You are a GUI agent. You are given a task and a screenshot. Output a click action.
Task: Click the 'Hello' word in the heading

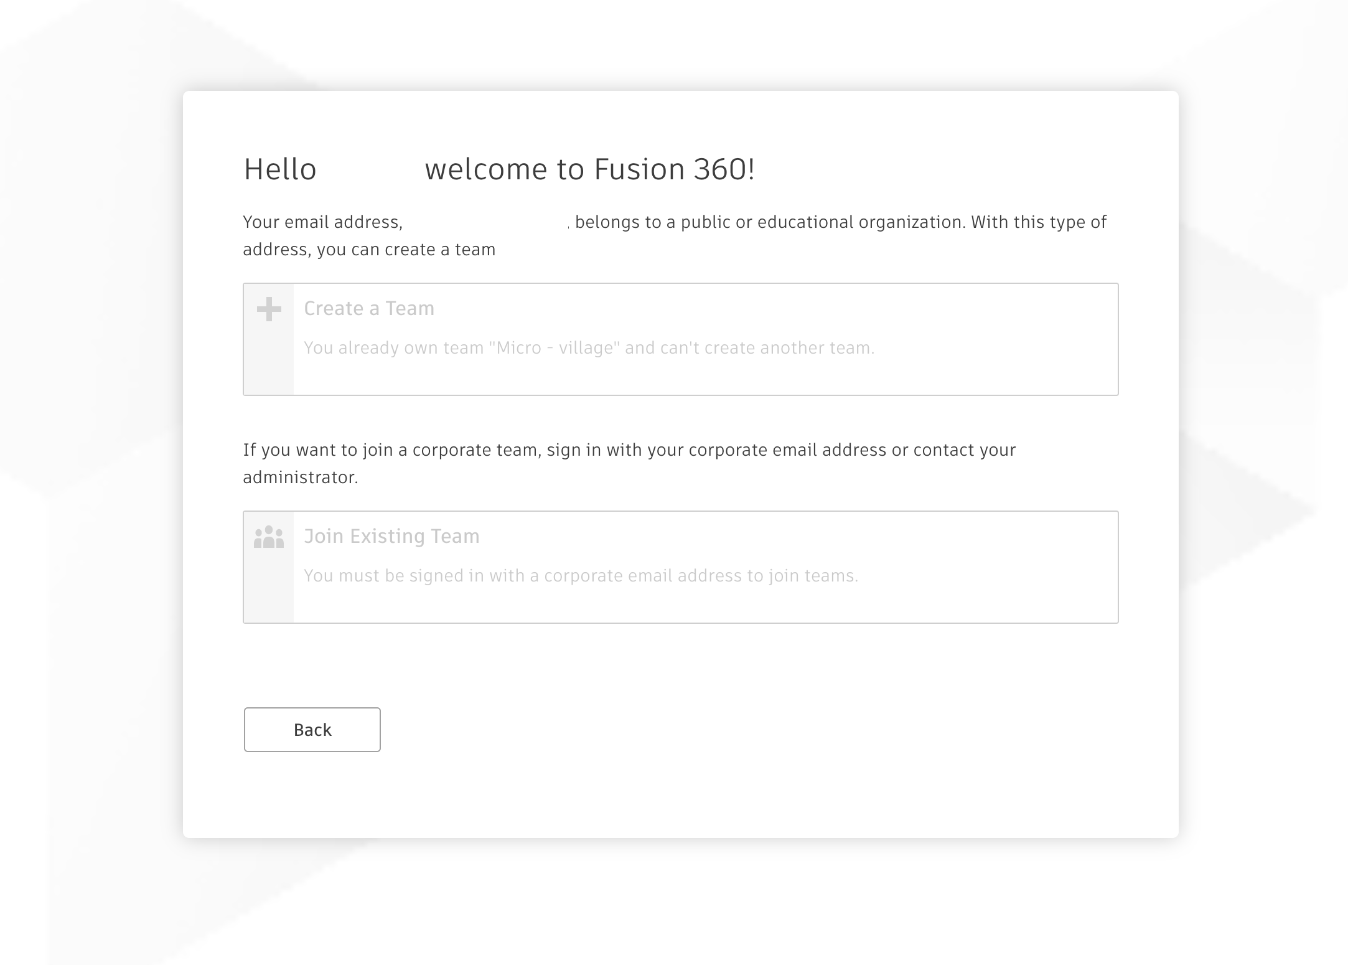pos(280,169)
